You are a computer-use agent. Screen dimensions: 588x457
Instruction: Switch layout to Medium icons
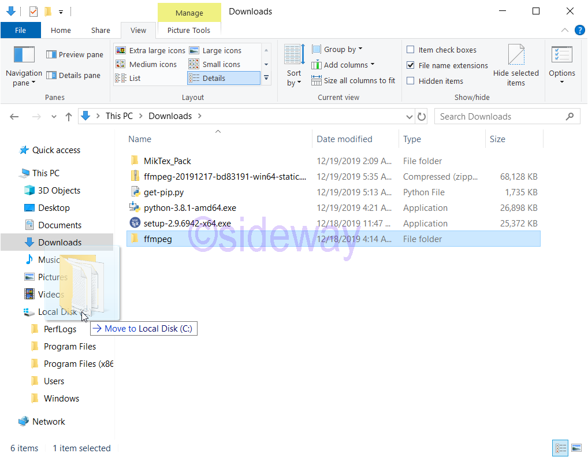(x=146, y=64)
